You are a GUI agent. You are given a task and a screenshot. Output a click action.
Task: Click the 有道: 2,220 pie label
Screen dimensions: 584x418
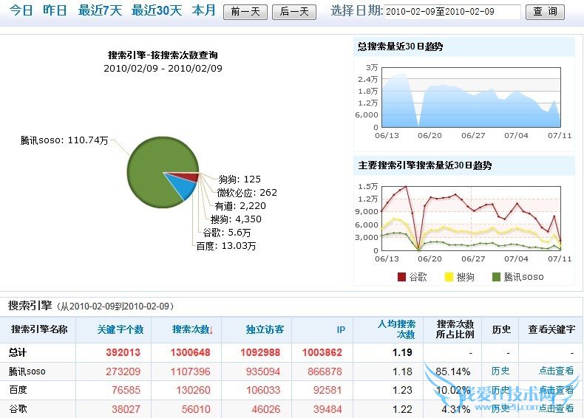[240, 206]
